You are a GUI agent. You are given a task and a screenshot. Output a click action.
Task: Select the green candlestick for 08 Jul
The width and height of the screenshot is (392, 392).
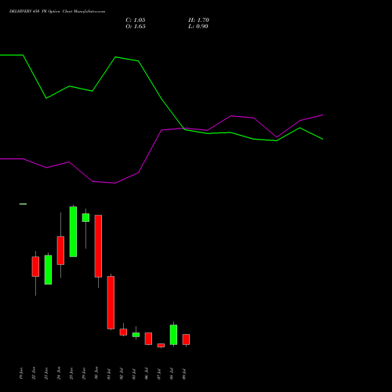(x=173, y=335)
